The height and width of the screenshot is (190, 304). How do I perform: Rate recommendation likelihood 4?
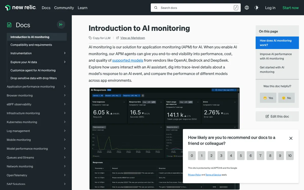pos(231,156)
